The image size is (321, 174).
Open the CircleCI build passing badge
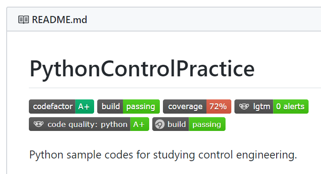189,124
